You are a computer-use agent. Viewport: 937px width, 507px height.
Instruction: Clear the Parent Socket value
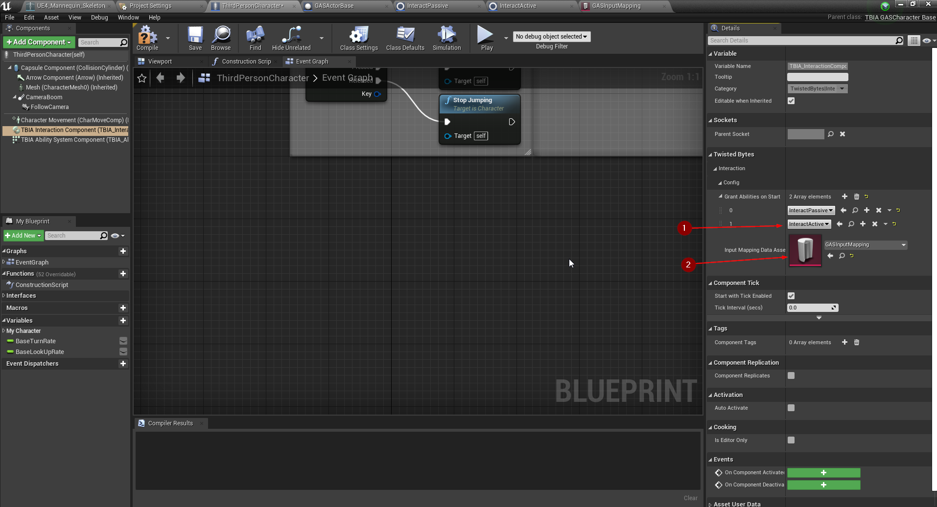click(843, 134)
